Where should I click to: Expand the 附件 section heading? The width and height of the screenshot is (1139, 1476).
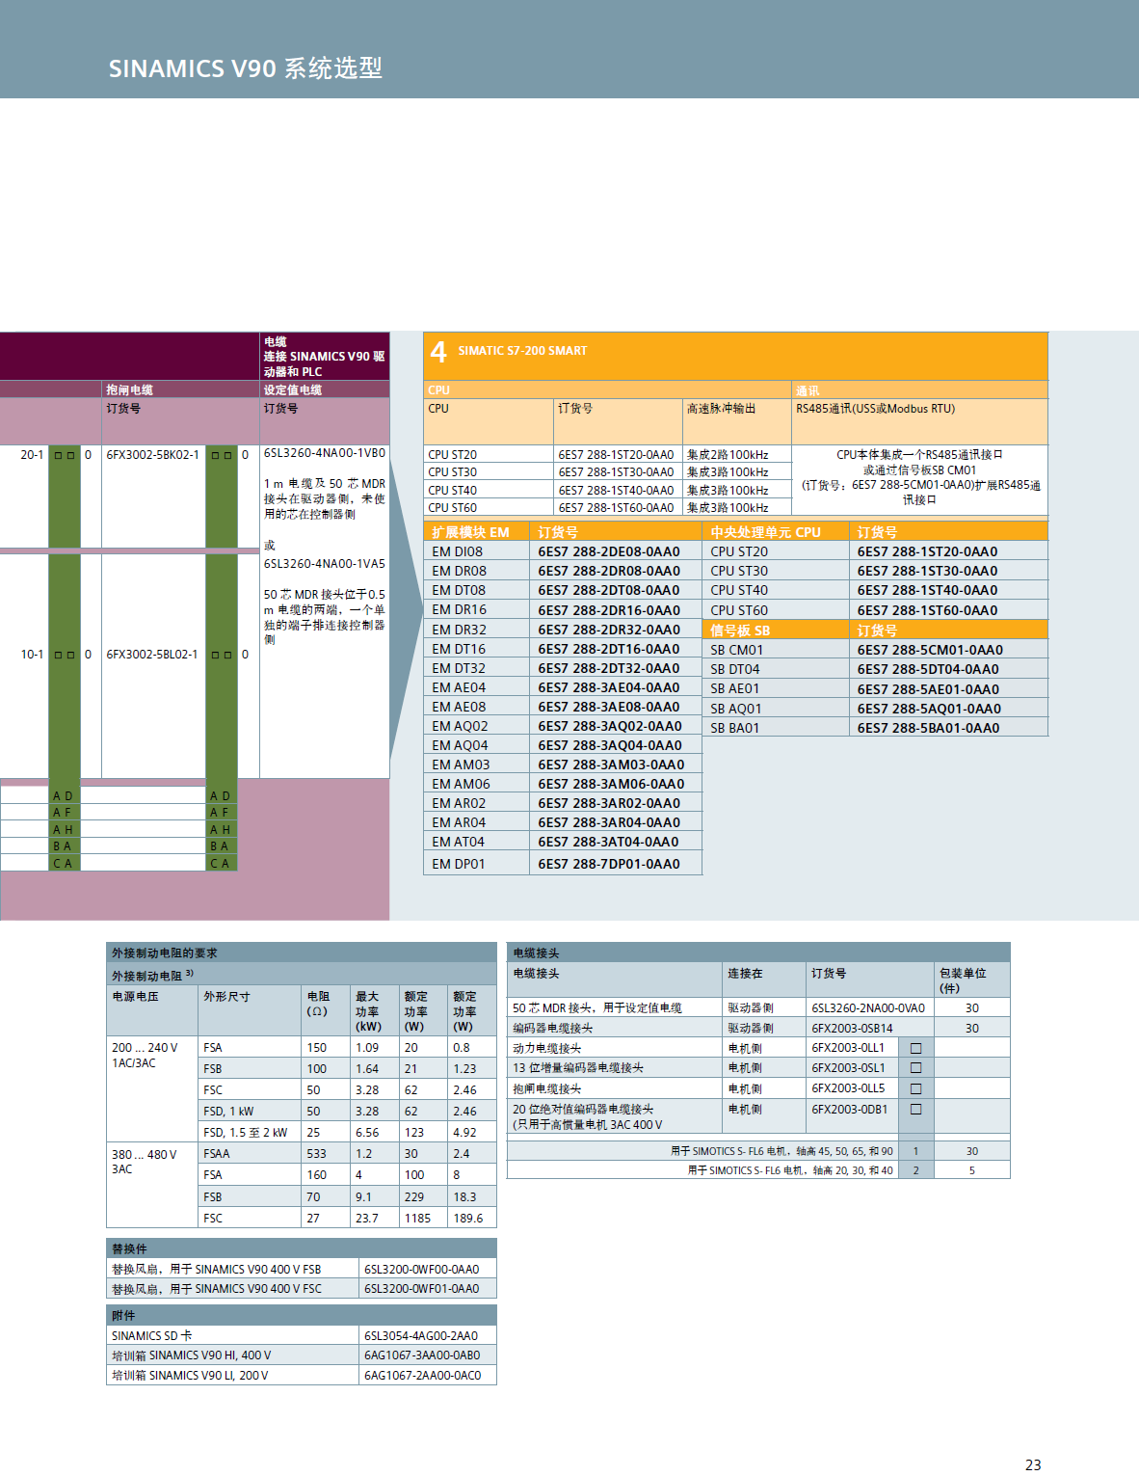pyautogui.click(x=123, y=1315)
